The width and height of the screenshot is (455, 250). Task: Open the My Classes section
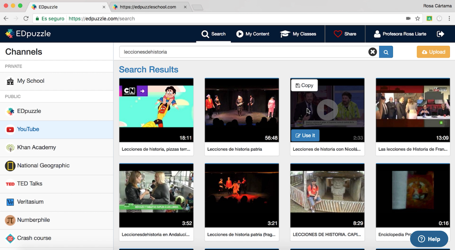point(298,34)
